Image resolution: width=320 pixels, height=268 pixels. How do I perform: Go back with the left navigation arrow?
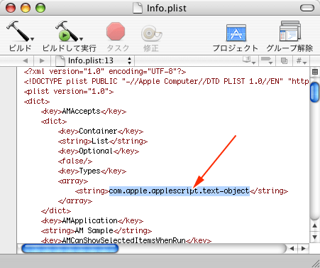point(26,60)
